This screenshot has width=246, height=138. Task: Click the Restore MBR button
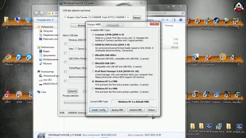136,110
